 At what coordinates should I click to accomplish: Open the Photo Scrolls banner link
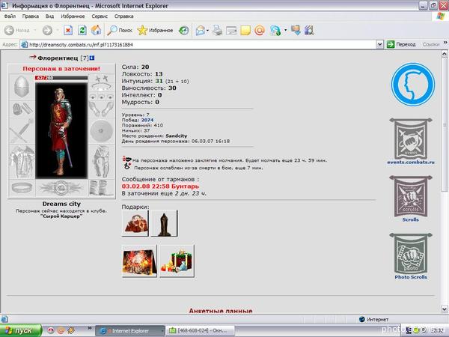coord(411,256)
